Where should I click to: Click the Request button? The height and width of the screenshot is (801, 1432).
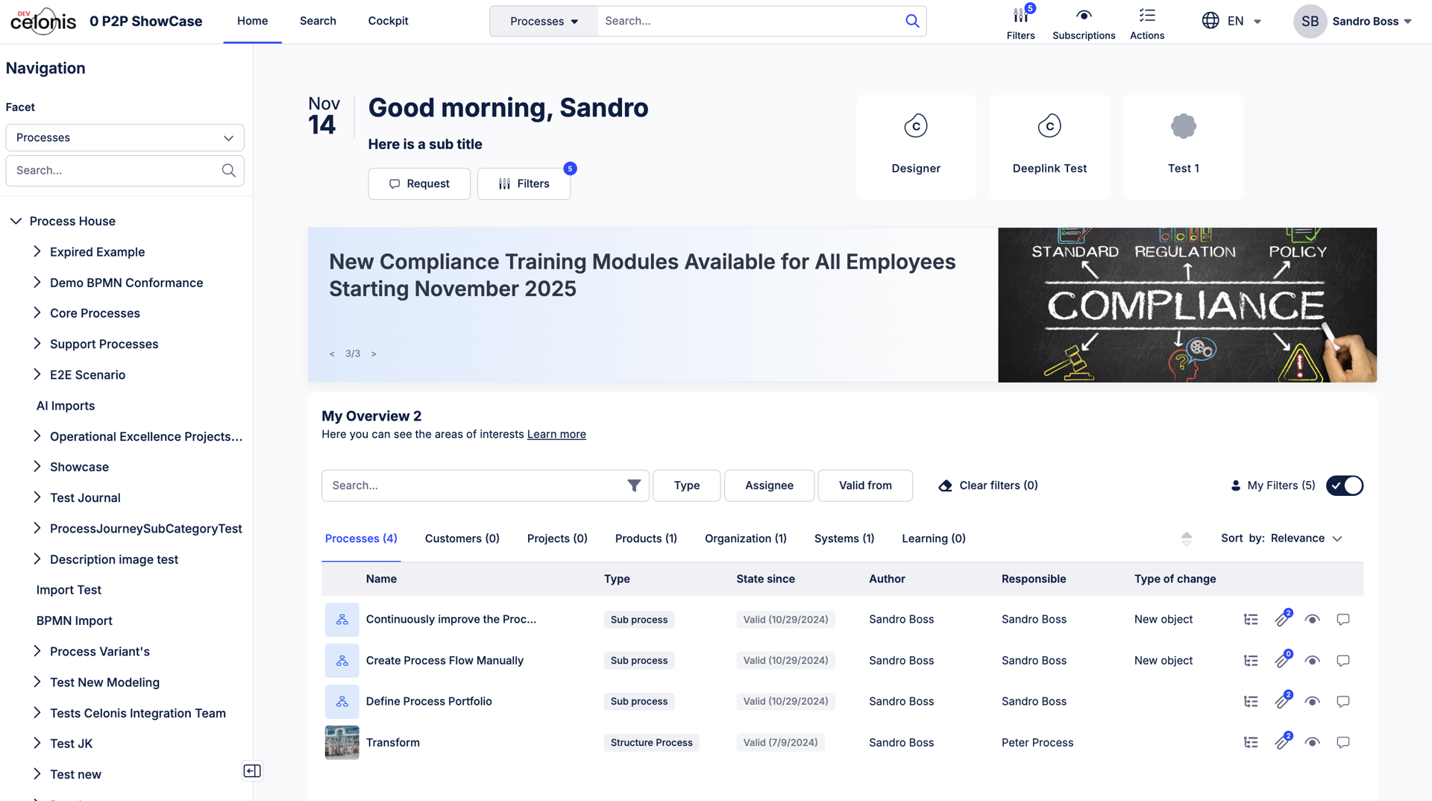pos(418,184)
